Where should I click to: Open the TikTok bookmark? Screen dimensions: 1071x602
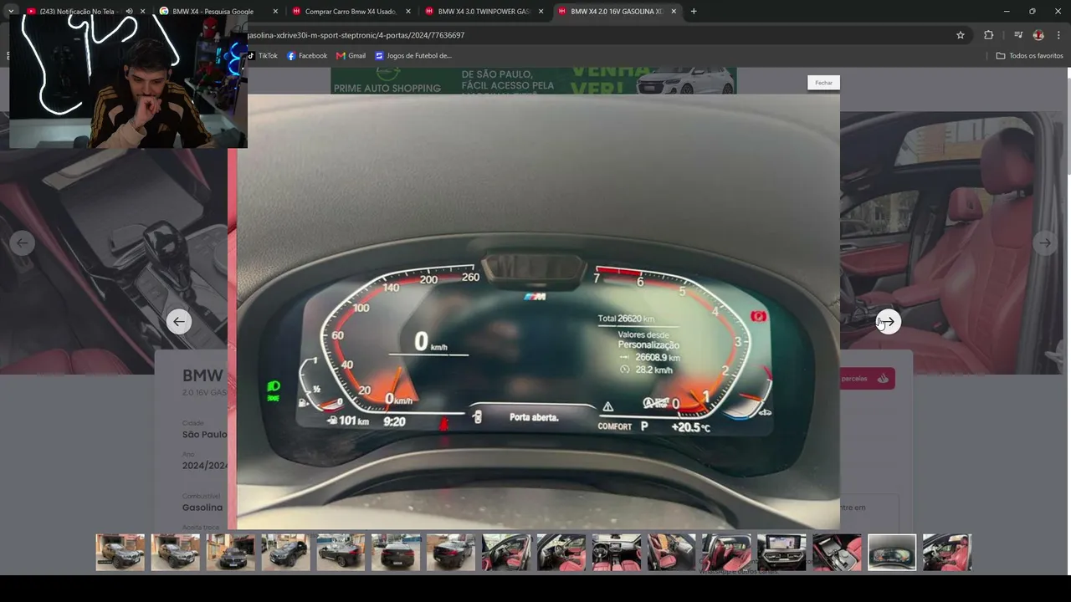[263, 56]
